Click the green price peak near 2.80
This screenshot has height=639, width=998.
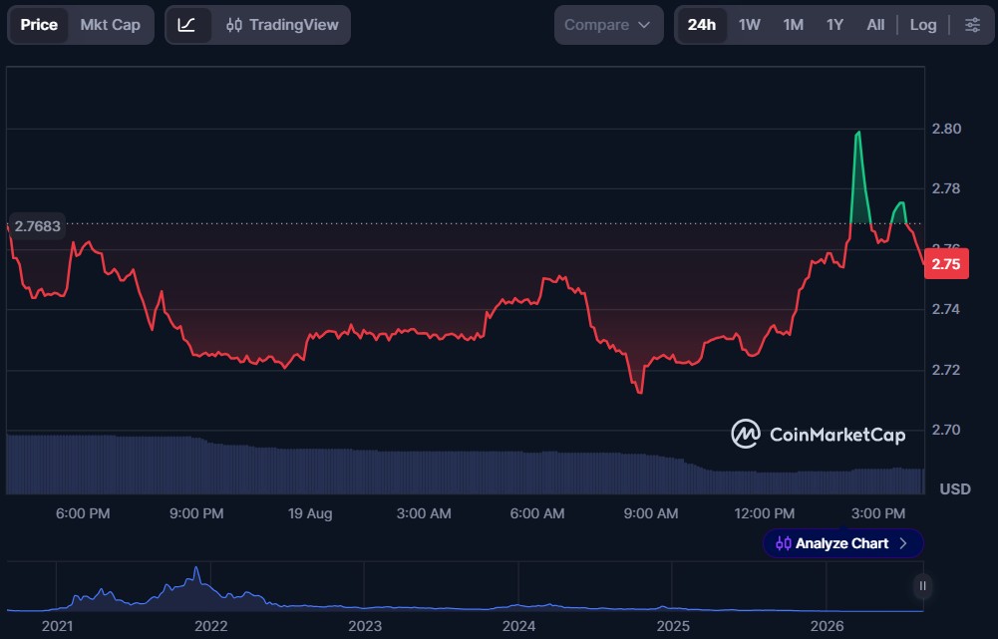pyautogui.click(x=858, y=133)
